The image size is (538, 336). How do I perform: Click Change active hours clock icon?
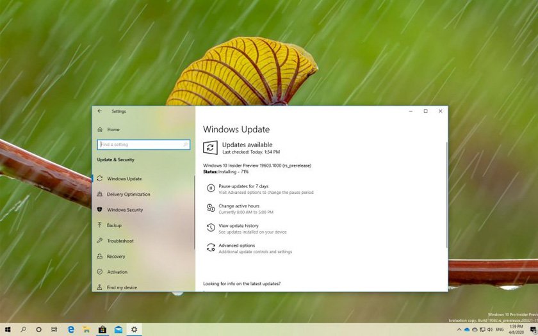(211, 208)
